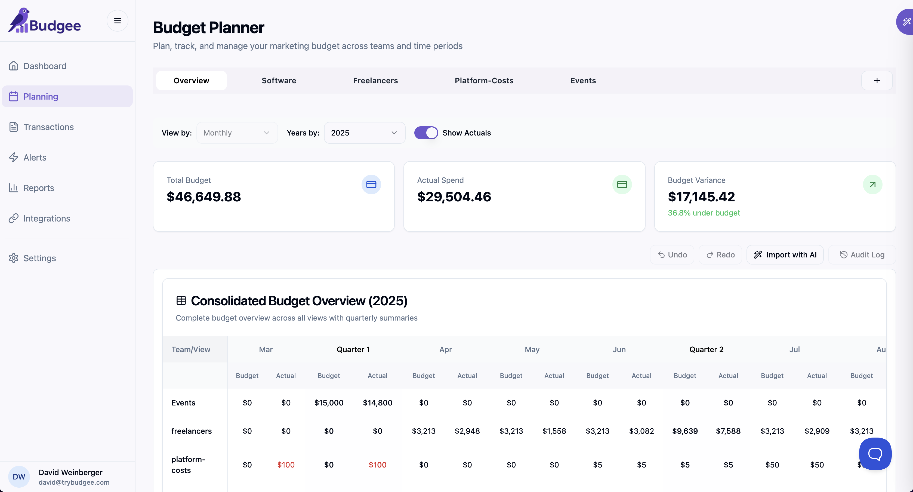Click the DW user avatar
This screenshot has height=492, width=913.
point(19,477)
